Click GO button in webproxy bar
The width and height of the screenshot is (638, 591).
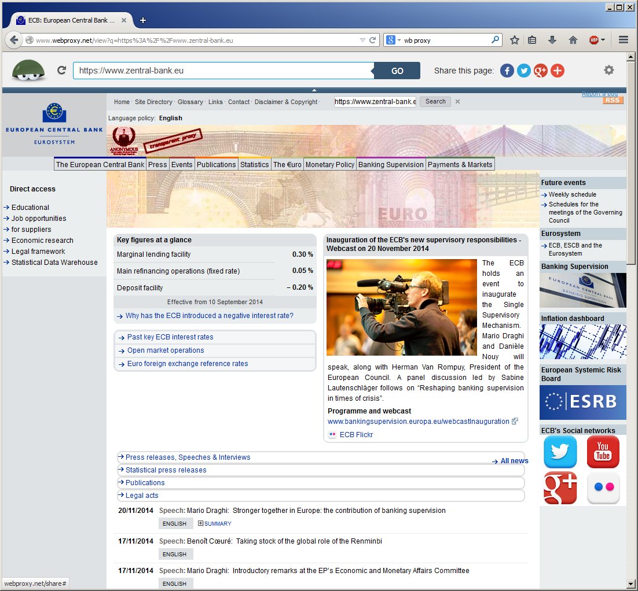click(x=397, y=71)
